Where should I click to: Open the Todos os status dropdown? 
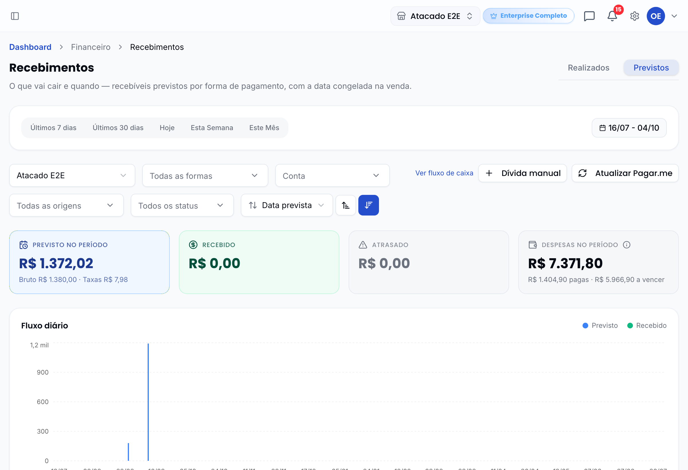coord(182,205)
